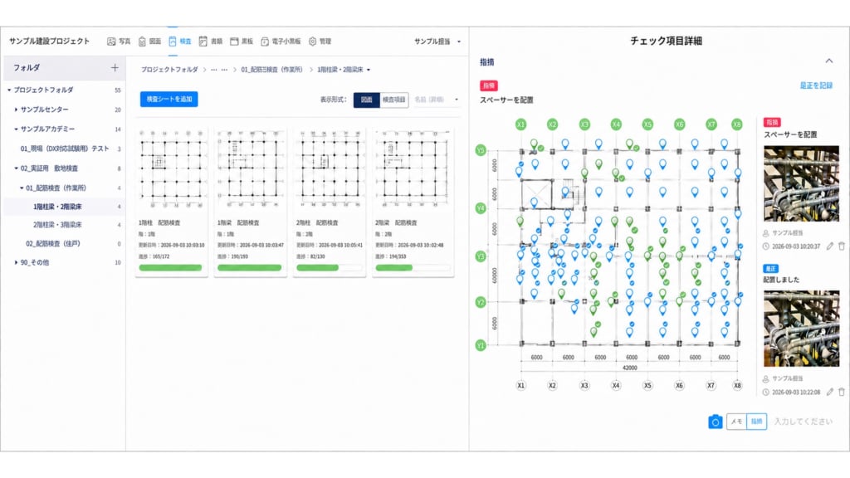Collapse the 指摘 section chevron
The width and height of the screenshot is (850, 478).
pos(829,61)
